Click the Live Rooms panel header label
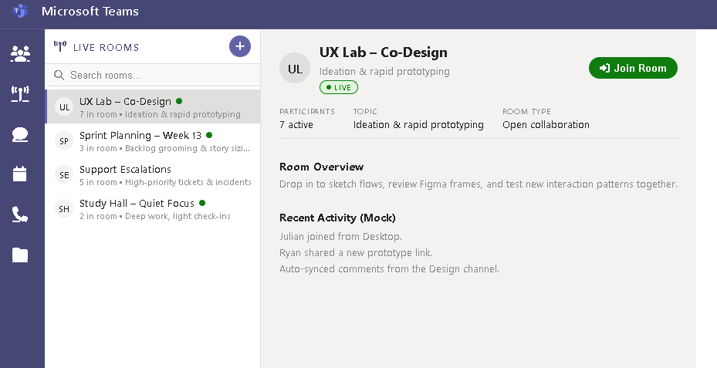Viewport: 717px width, 368px height. (106, 47)
